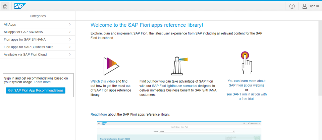The height and width of the screenshot is (140, 322).
Task: Visit SAP Fiori at our website link
Action: click(x=247, y=85)
